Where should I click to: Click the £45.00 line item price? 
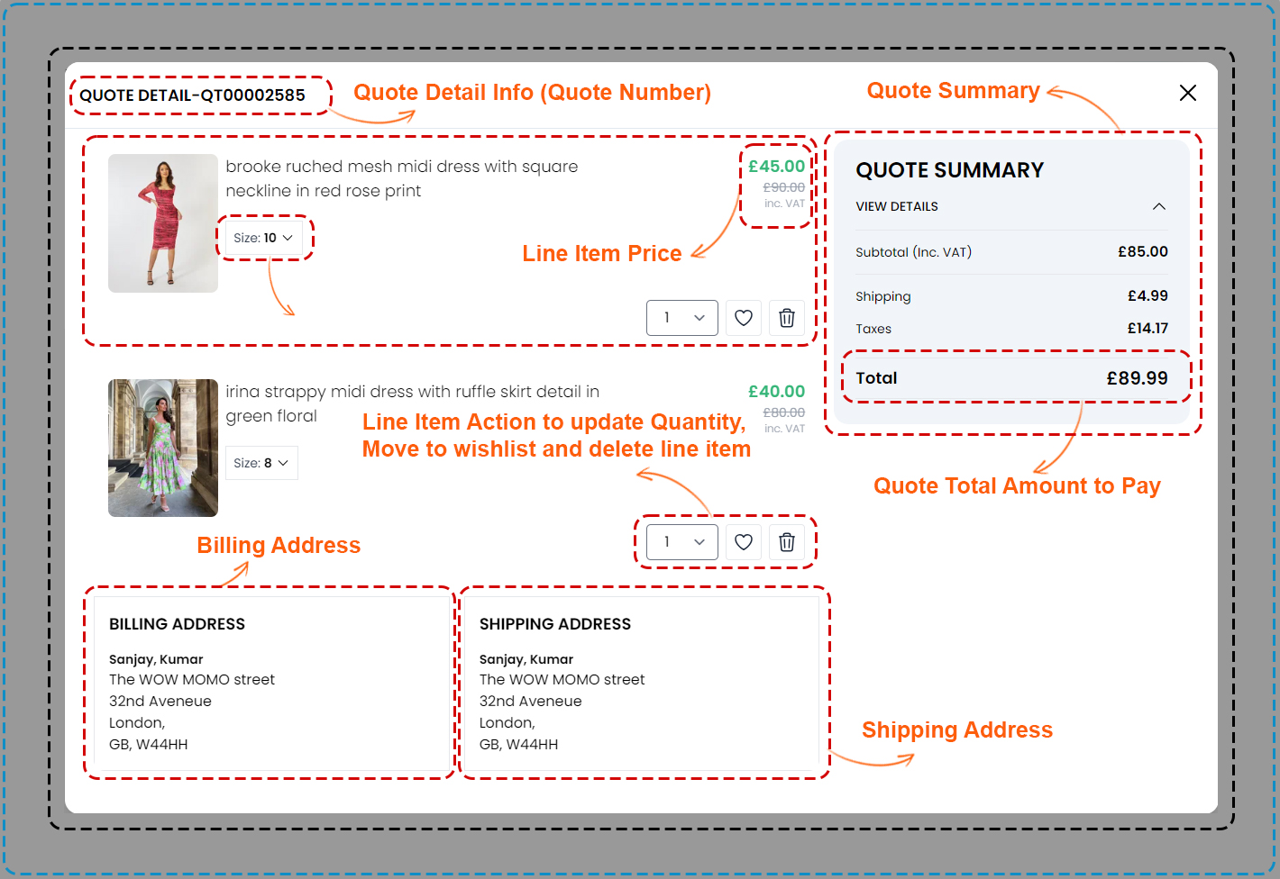[776, 167]
